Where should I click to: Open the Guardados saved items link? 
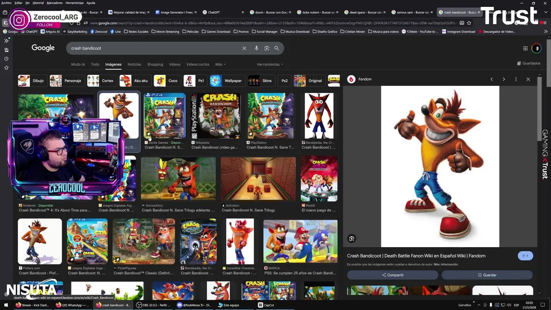click(x=529, y=63)
